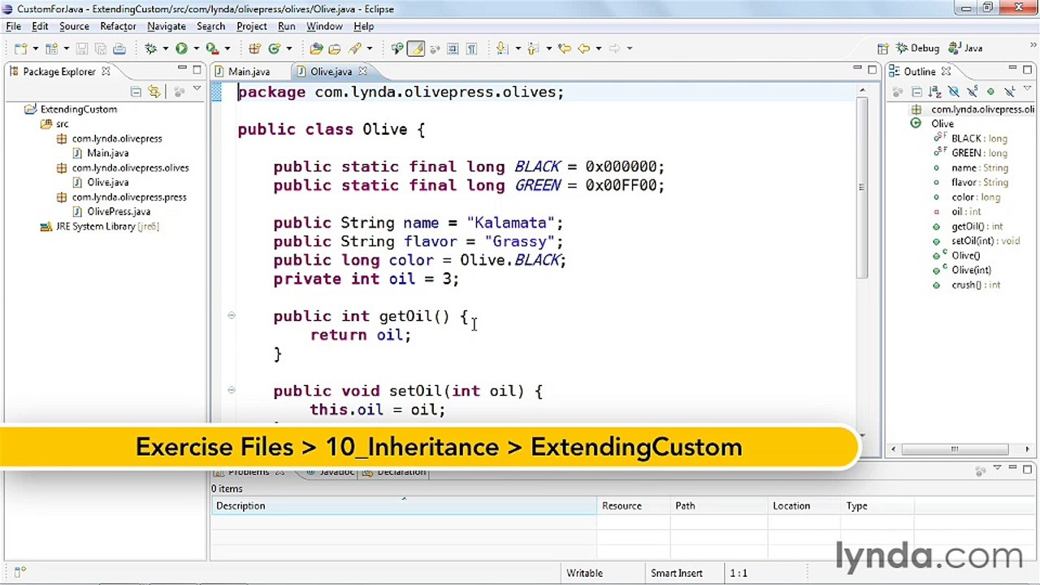Sort Problems by the Resource column header
The image size is (1040, 585).
click(633, 506)
